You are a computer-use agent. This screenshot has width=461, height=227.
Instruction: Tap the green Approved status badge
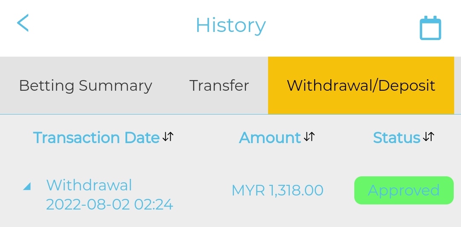[x=404, y=190]
